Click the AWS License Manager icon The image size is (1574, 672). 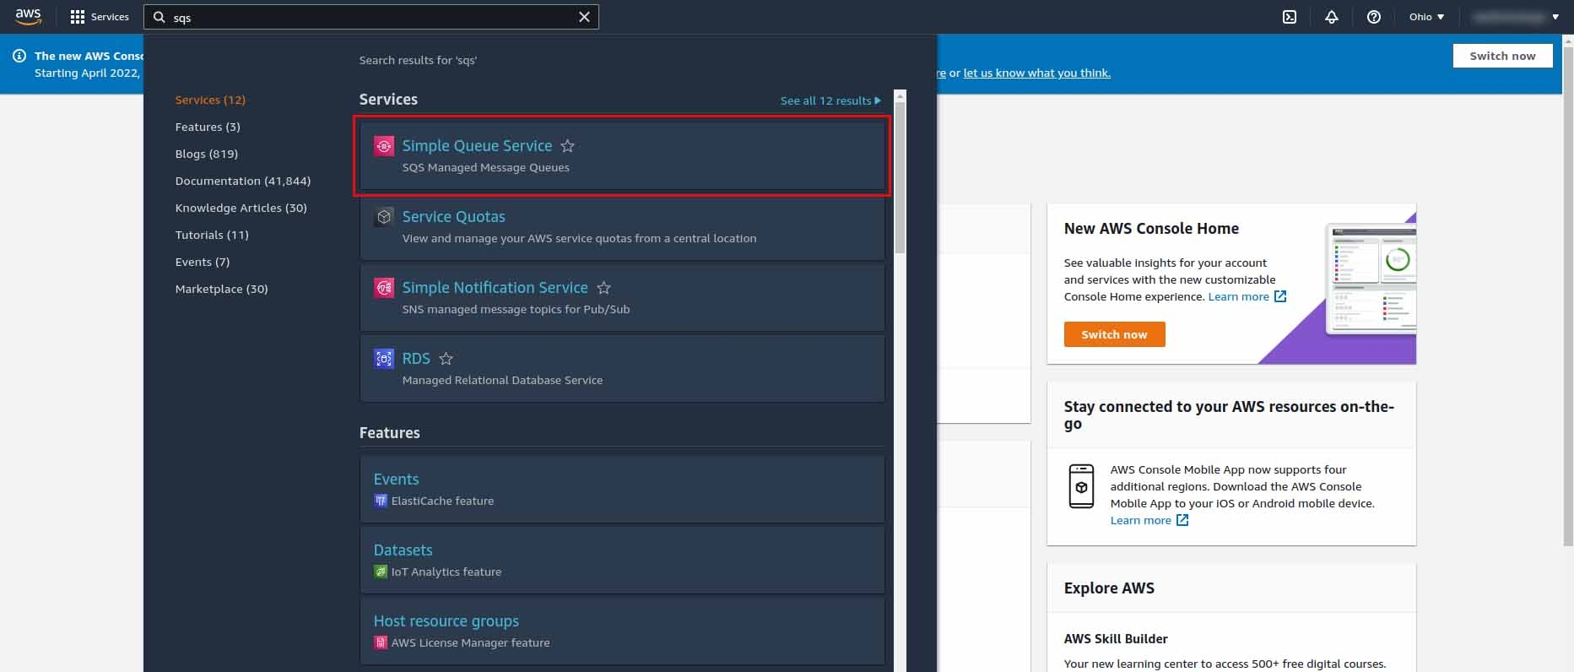click(x=381, y=642)
